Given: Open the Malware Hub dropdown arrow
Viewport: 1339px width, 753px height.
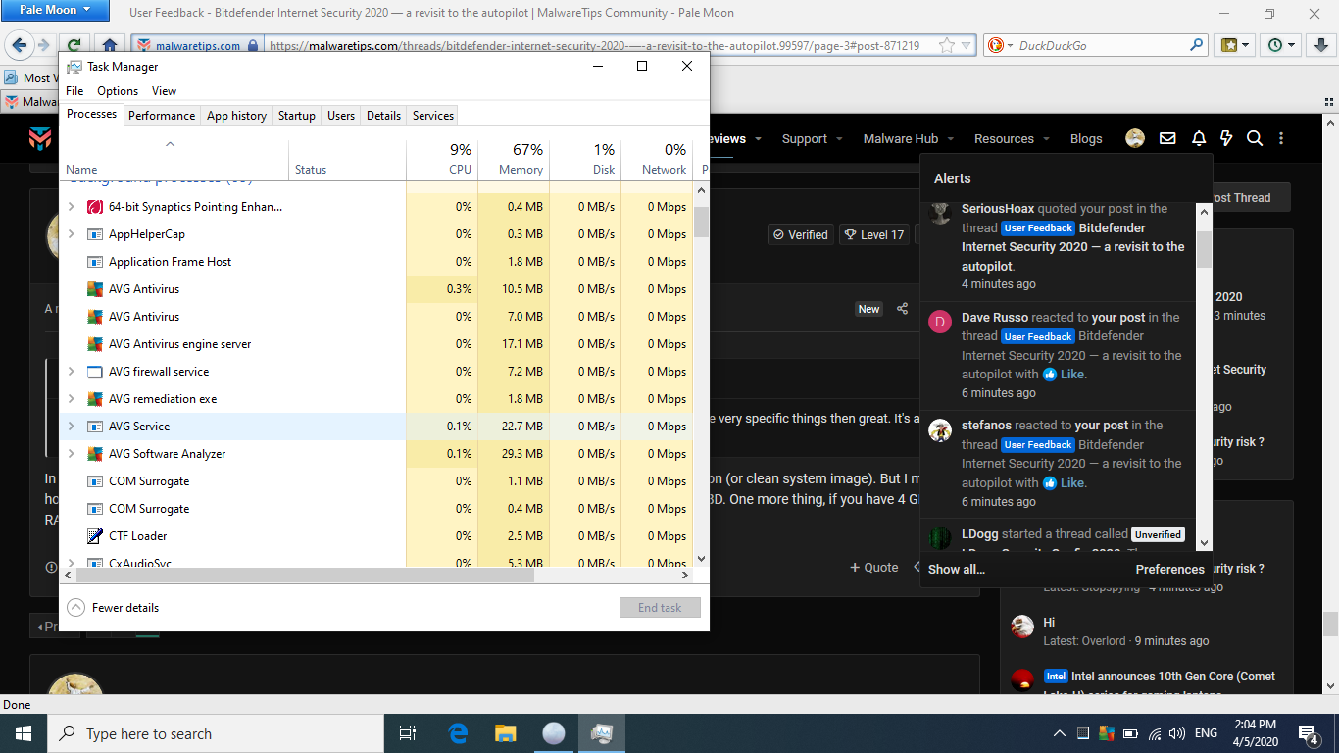Looking at the screenshot, I should (x=951, y=139).
